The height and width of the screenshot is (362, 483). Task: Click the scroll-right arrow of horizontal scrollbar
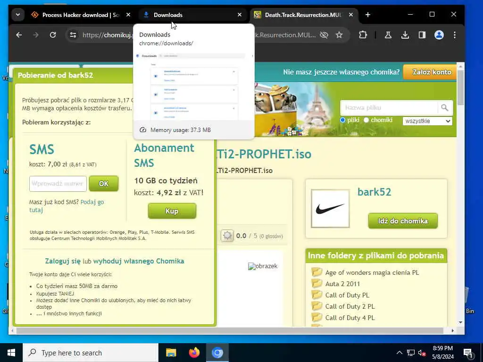point(452,330)
